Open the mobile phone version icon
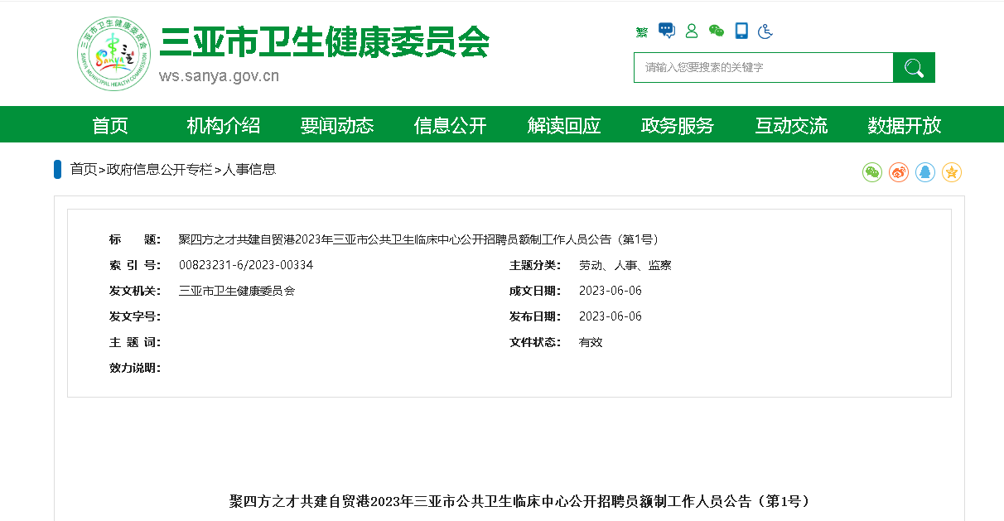1004x521 pixels. pos(741,31)
